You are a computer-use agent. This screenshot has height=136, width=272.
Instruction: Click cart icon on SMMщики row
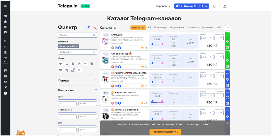228,47
